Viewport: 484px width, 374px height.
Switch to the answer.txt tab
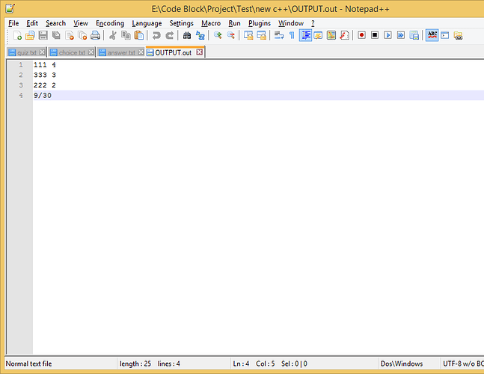[121, 52]
